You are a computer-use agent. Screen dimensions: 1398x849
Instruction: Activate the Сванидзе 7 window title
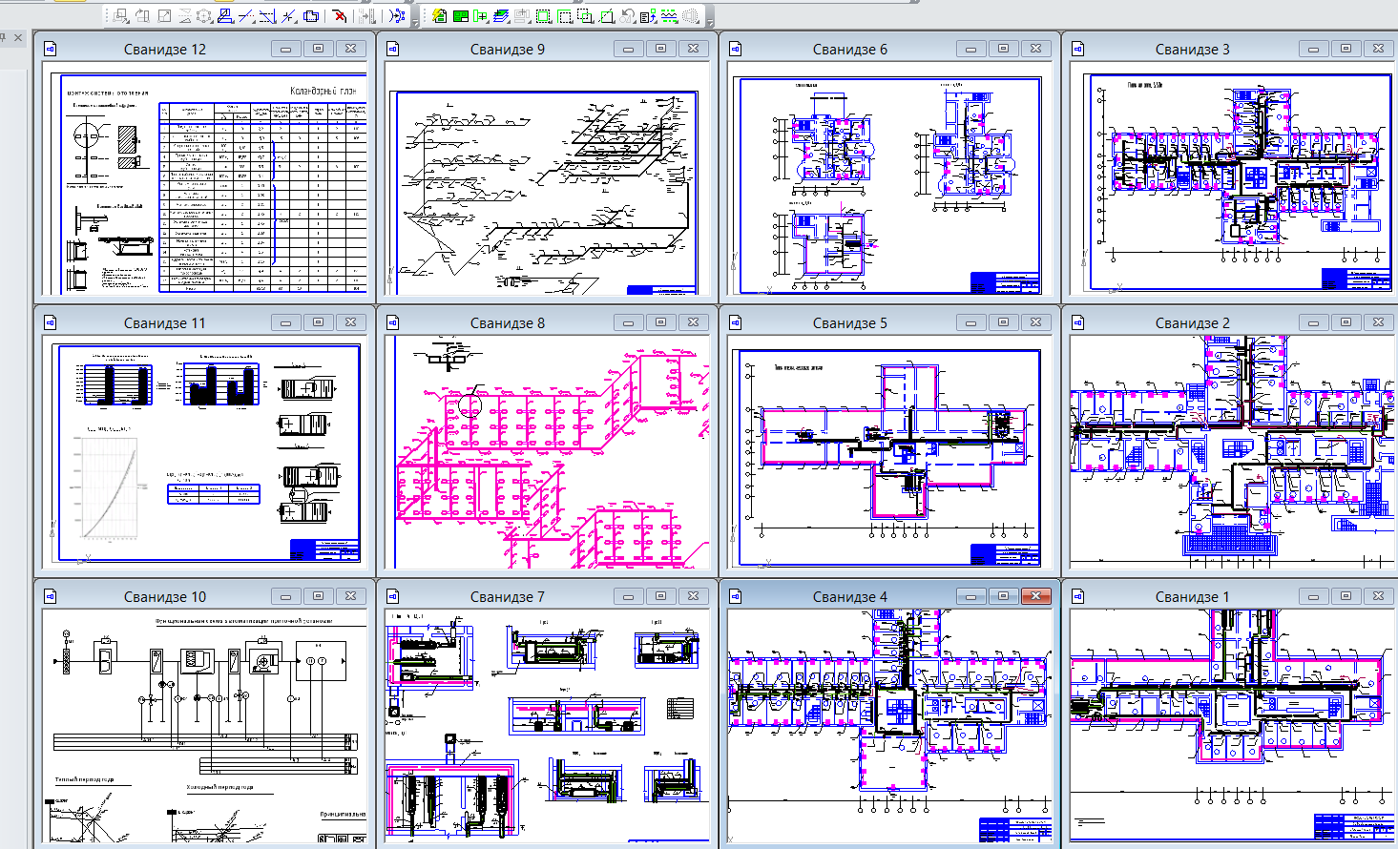click(508, 596)
